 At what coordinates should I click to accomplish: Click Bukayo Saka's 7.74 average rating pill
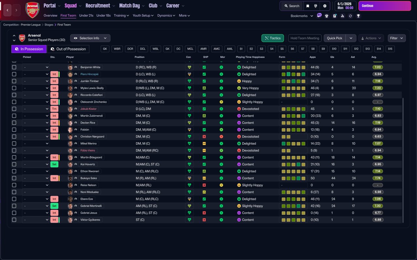[378, 178]
